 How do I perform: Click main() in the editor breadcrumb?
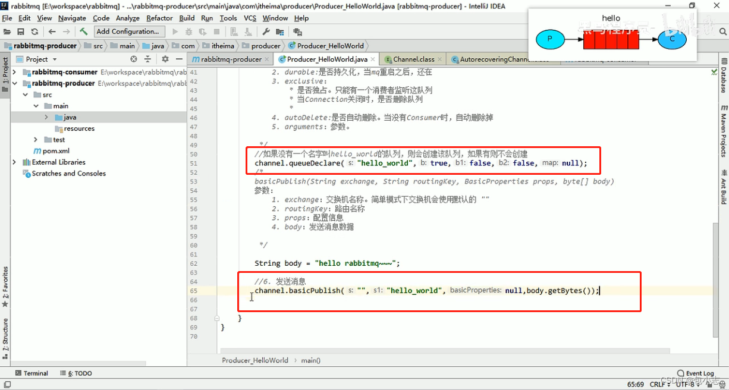click(x=310, y=360)
